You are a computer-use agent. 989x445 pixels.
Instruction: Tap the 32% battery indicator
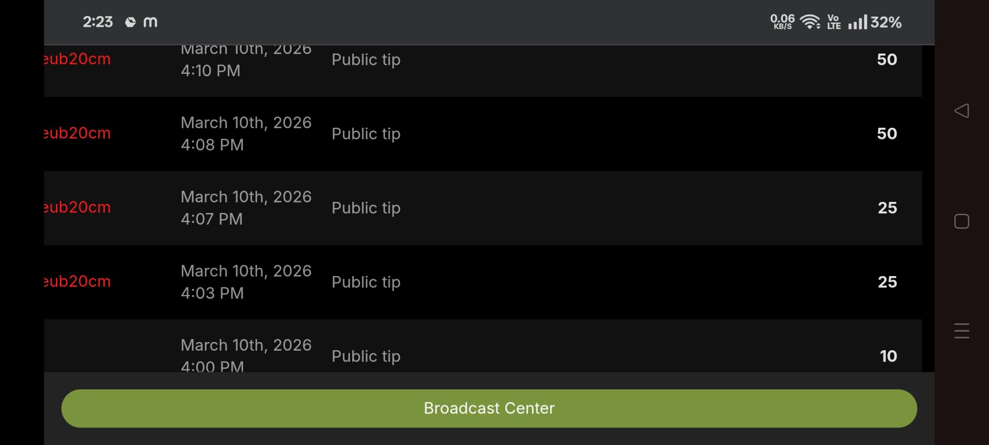(x=886, y=22)
